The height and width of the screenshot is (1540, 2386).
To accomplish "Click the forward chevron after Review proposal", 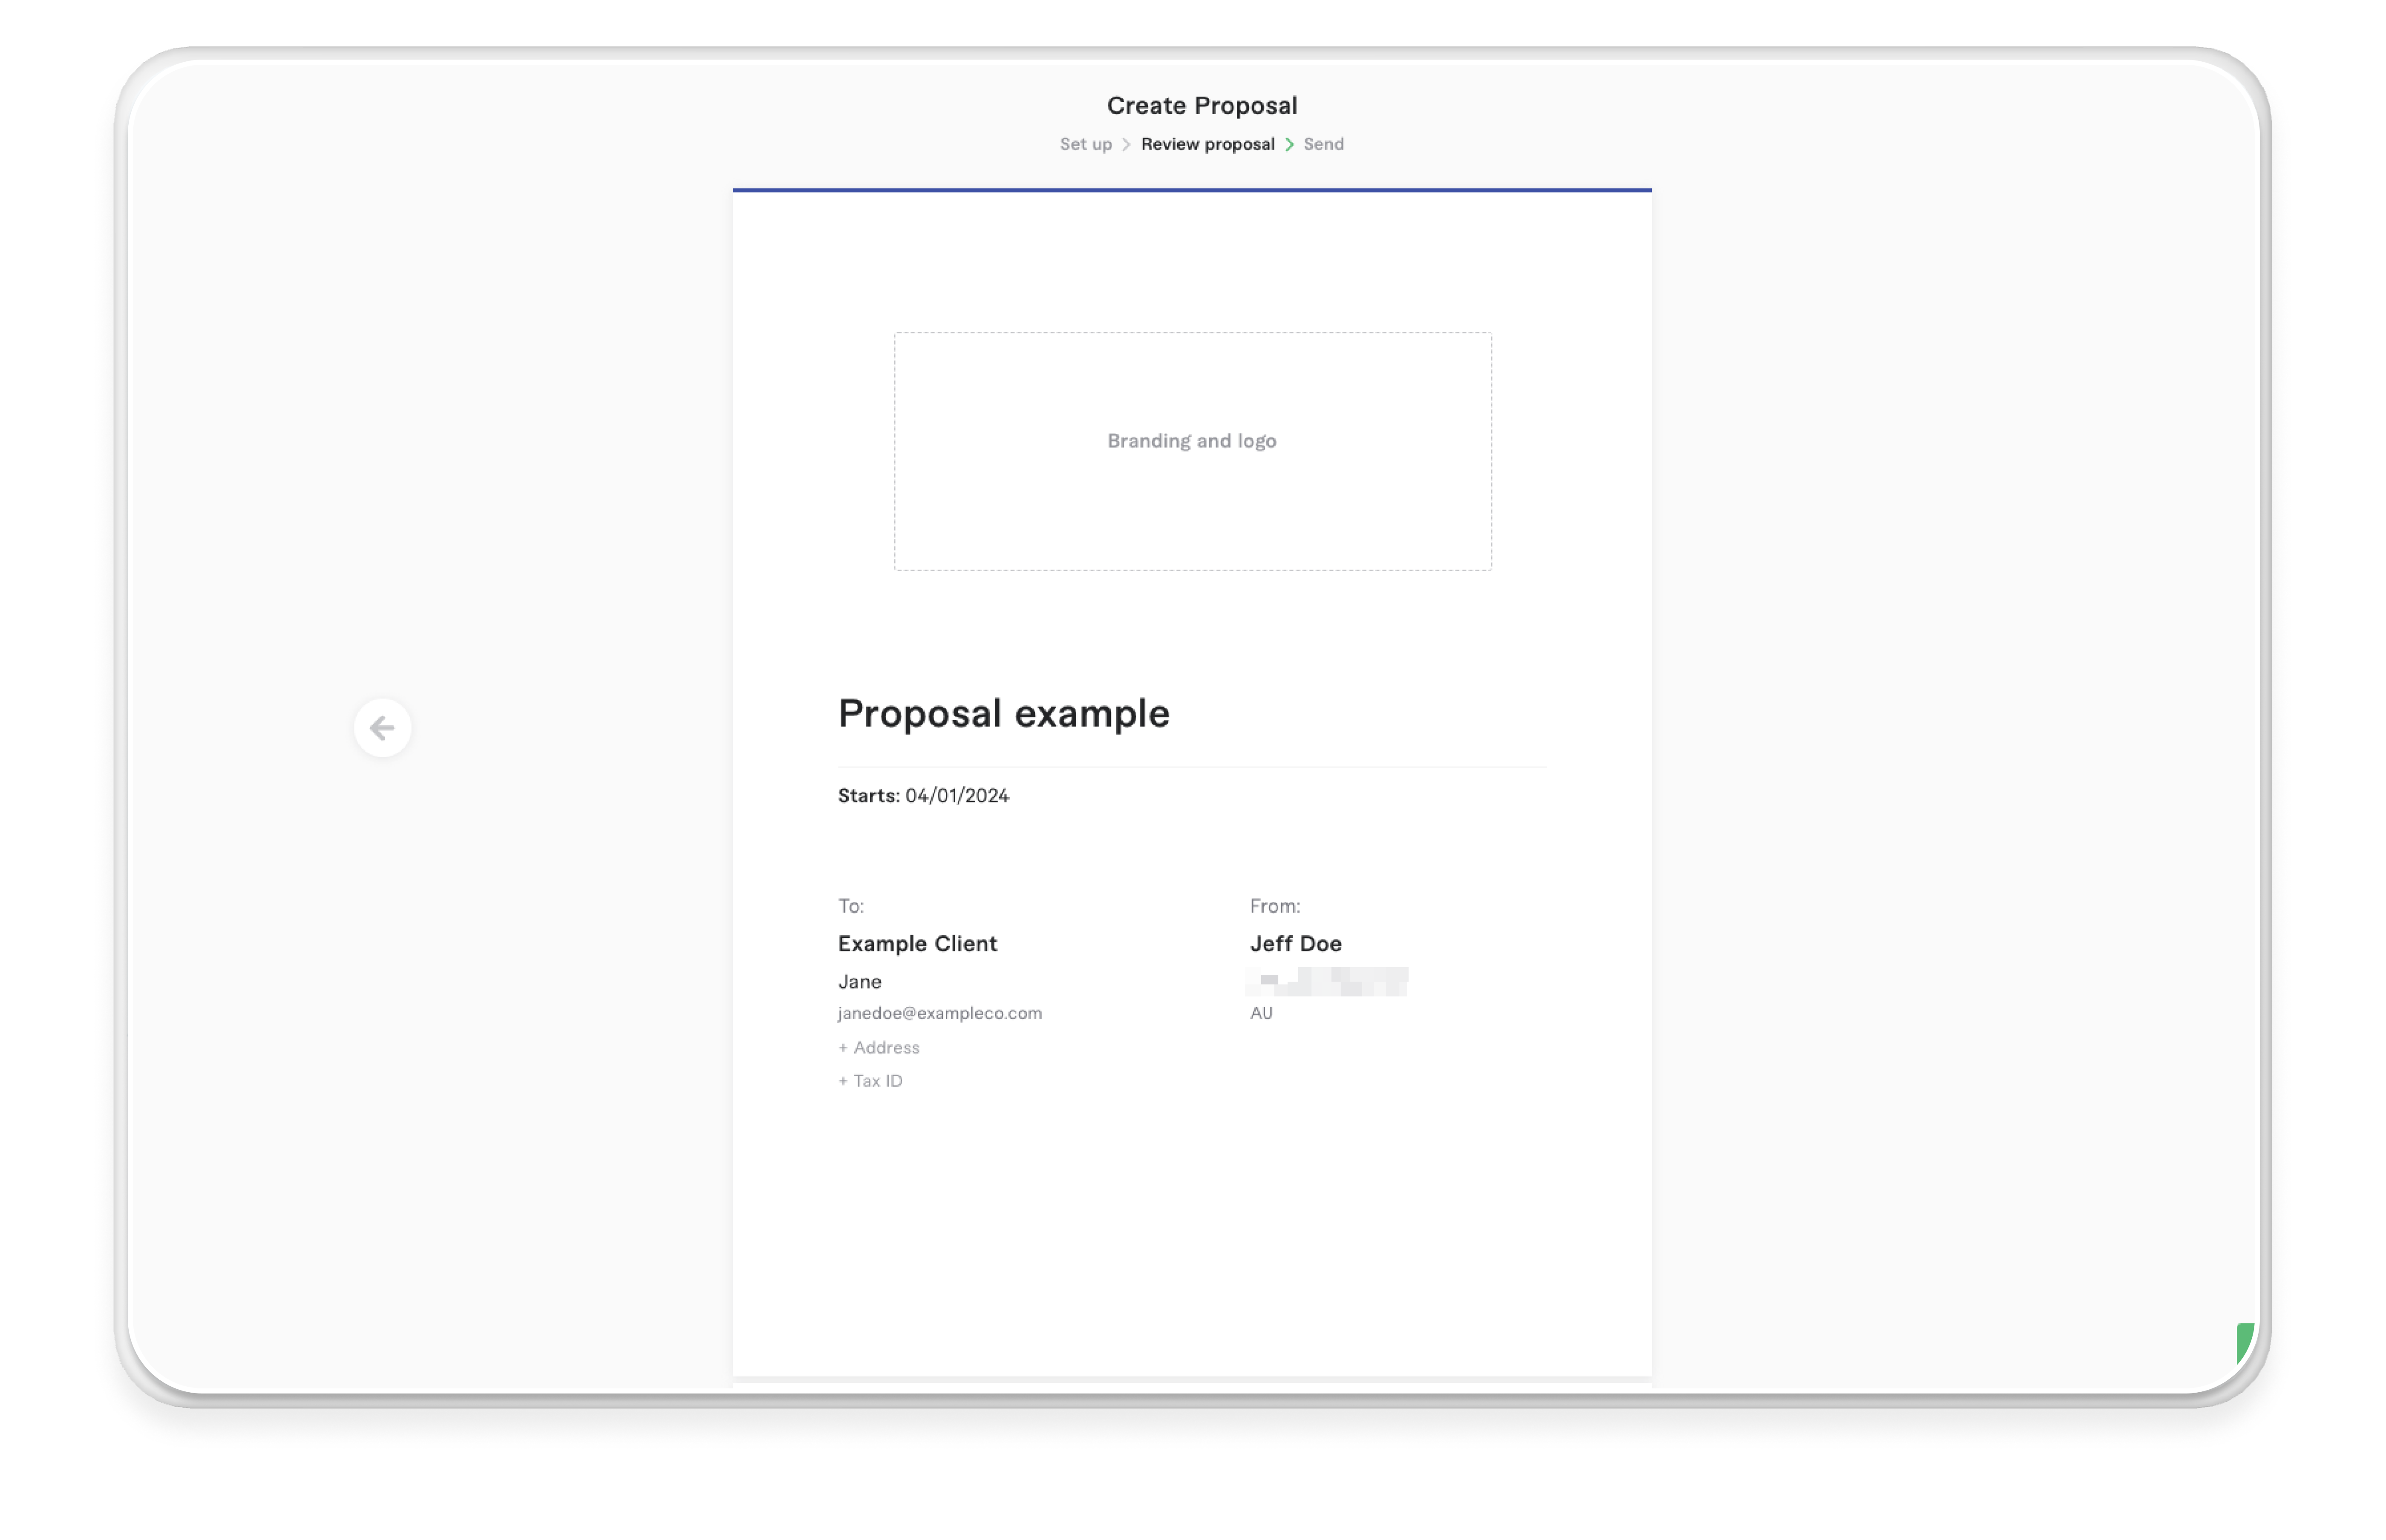I will [1291, 143].
